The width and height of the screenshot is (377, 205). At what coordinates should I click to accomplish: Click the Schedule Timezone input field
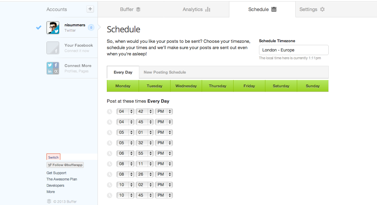tap(294, 50)
